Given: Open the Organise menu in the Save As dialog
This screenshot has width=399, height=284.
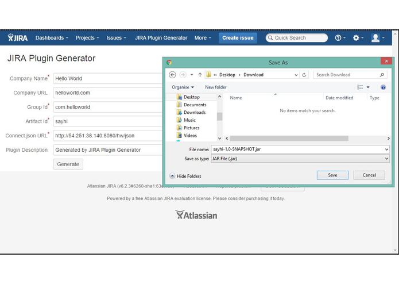Looking at the screenshot, I should 183,87.
